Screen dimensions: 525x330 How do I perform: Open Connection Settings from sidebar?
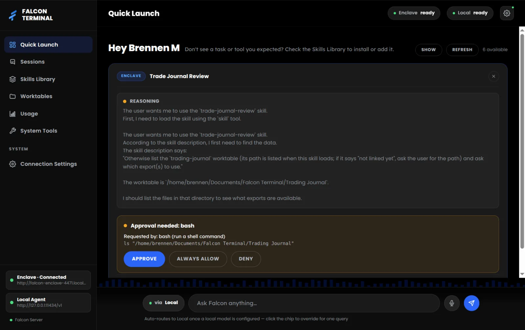coord(48,164)
